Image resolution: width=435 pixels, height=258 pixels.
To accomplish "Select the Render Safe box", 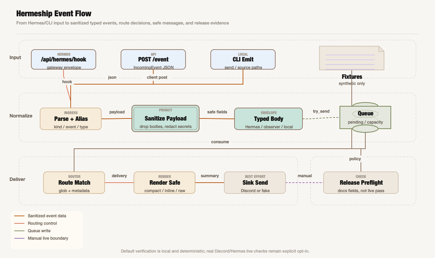I will click(164, 183).
